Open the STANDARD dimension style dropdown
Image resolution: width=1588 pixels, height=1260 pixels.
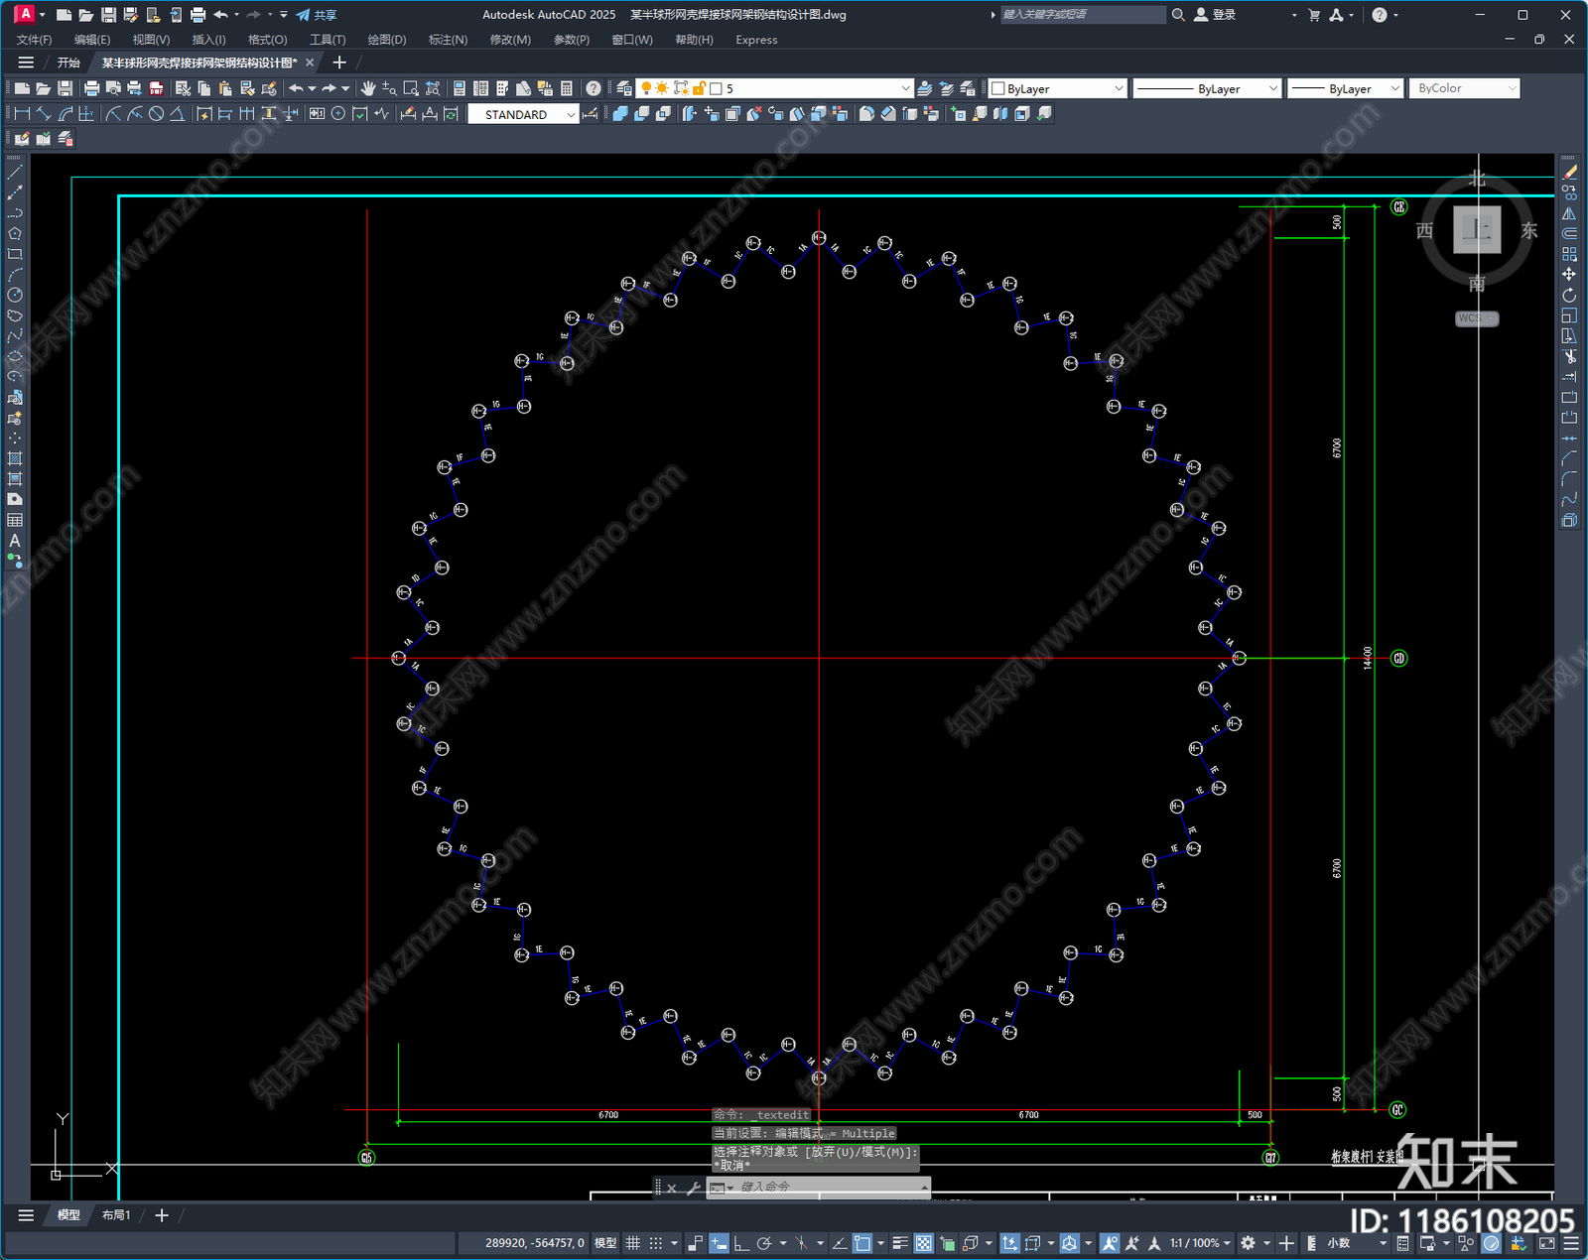click(x=523, y=114)
